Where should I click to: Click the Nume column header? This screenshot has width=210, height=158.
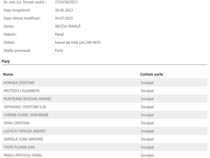point(8,74)
